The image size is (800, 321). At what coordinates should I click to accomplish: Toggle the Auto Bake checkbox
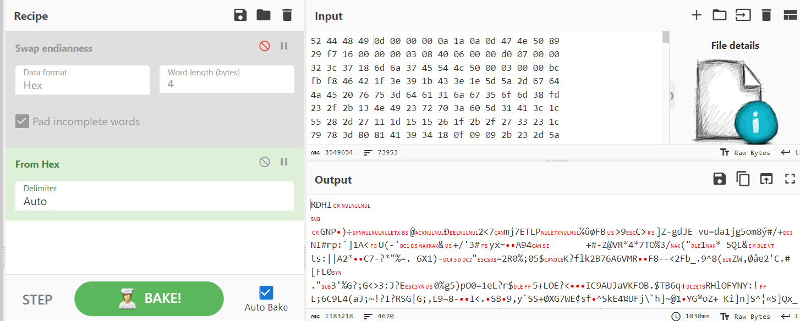tap(266, 292)
